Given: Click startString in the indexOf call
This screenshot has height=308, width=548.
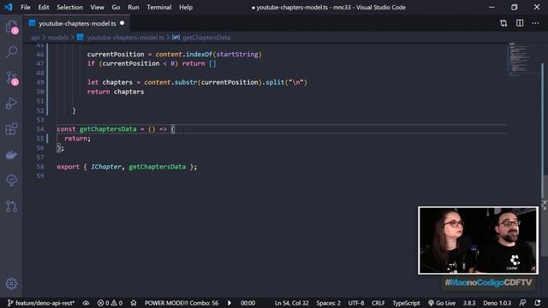Looking at the screenshot, I should point(237,54).
